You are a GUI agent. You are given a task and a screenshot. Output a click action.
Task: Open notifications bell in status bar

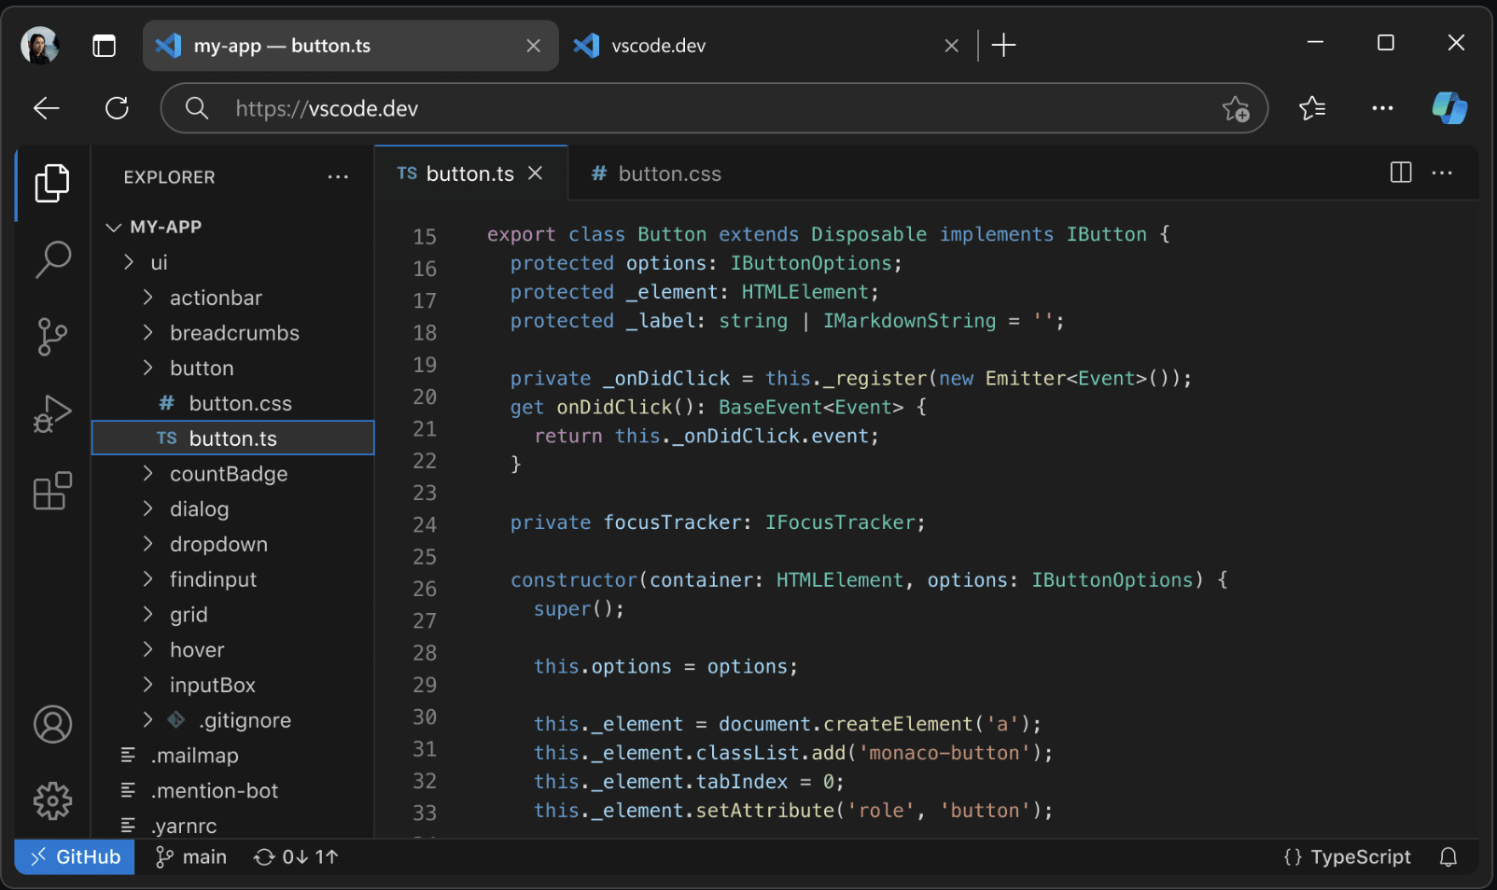click(1448, 857)
